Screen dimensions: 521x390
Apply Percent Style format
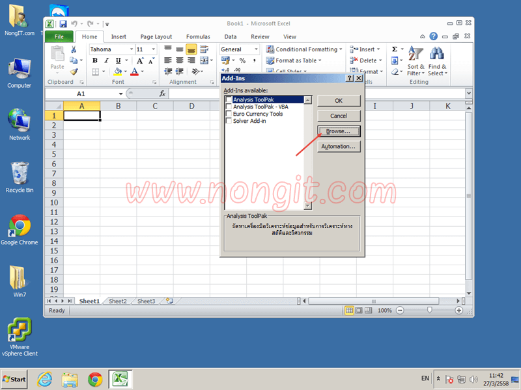pos(242,60)
